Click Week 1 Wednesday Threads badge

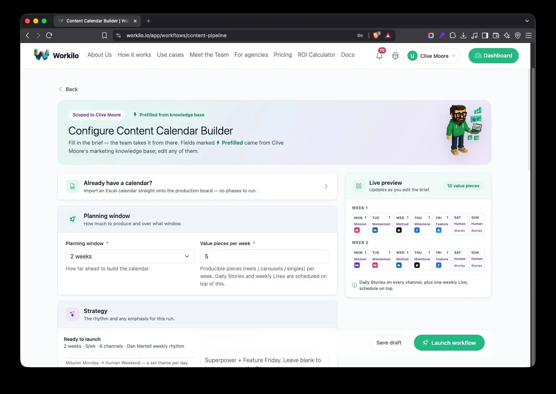[399, 230]
